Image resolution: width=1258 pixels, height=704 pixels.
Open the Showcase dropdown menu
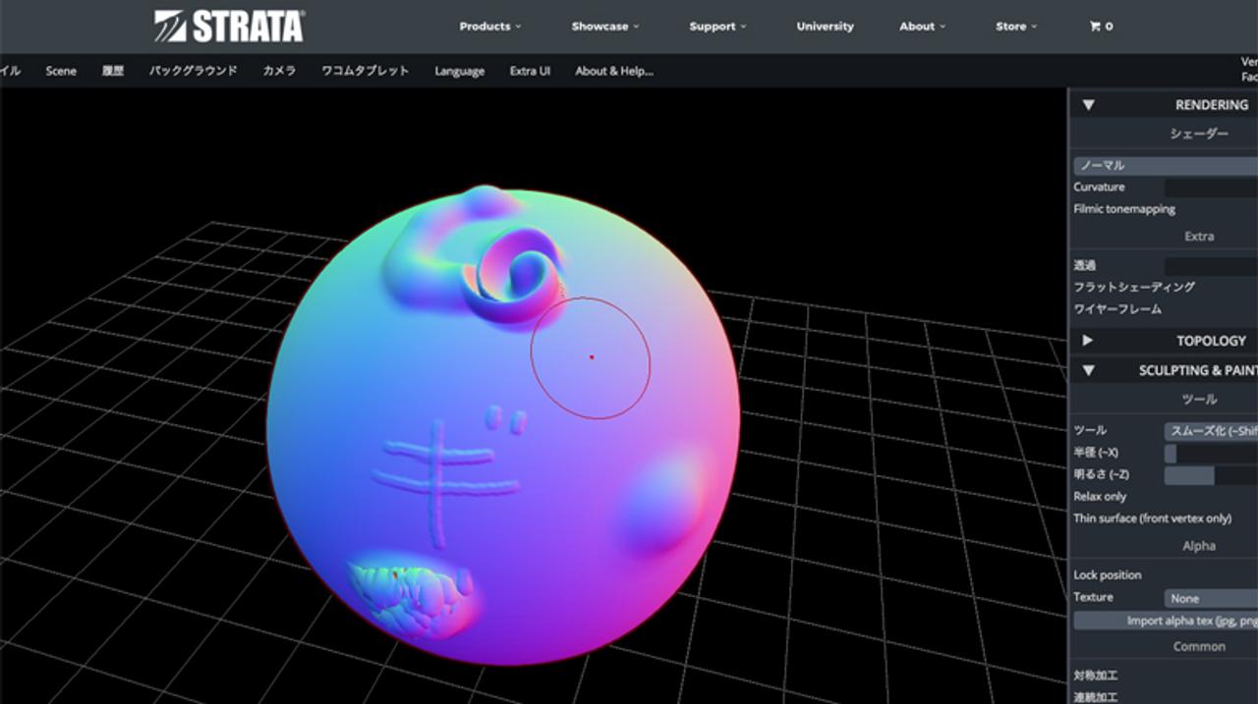(605, 27)
